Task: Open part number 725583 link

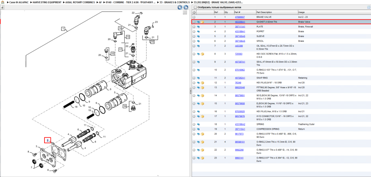Action: 239,54
